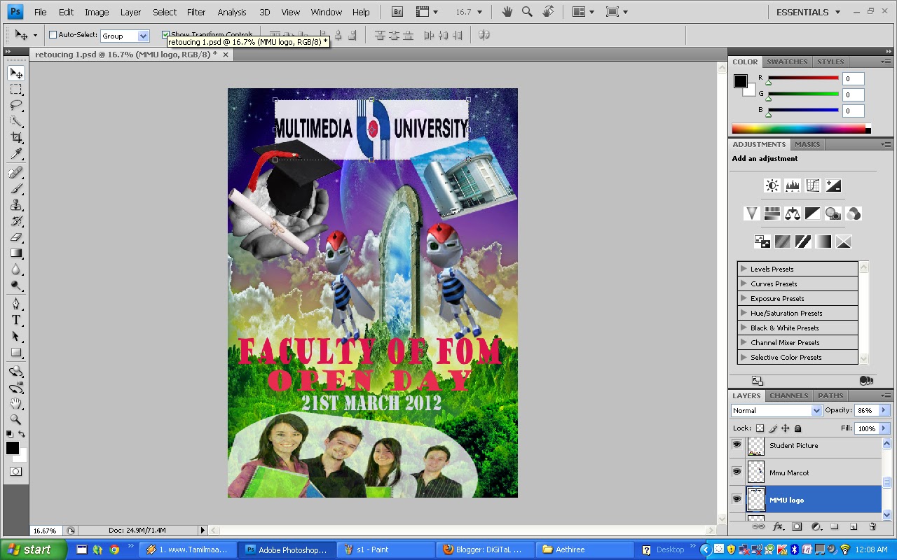
Task: Switch to s1 - Paint taskbar button
Action: point(386,549)
